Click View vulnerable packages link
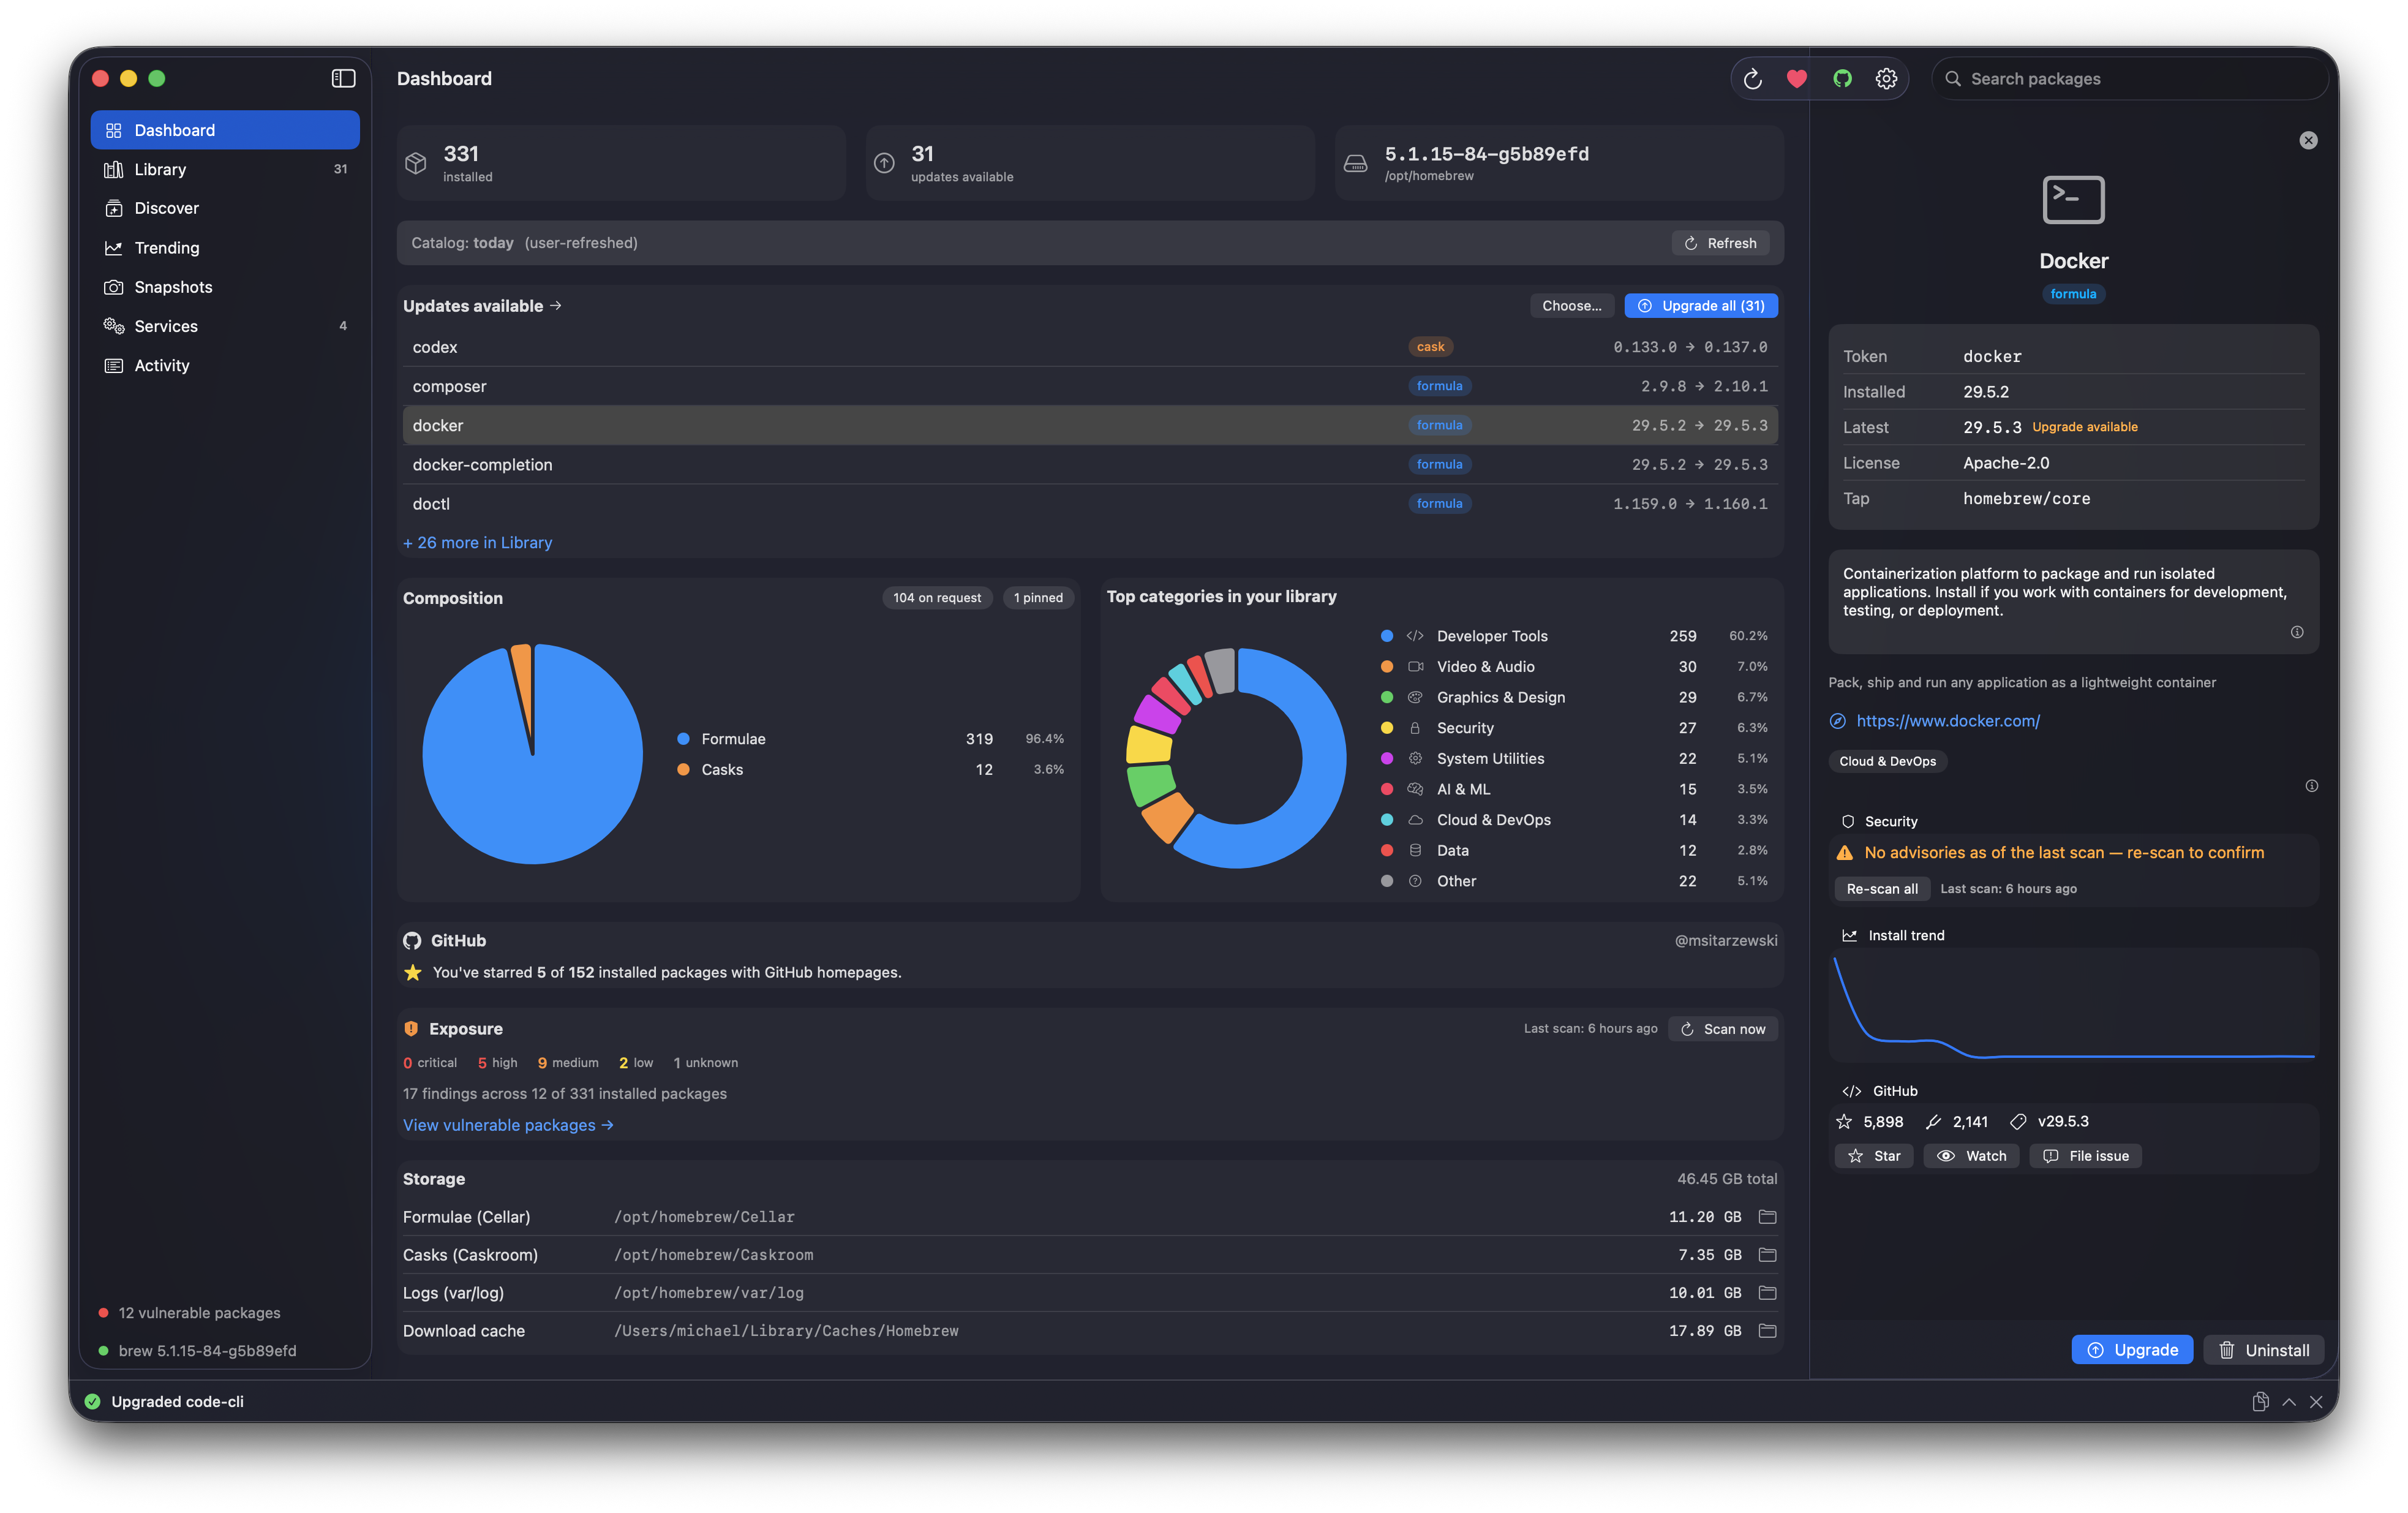This screenshot has width=2408, height=1513. (x=508, y=1125)
